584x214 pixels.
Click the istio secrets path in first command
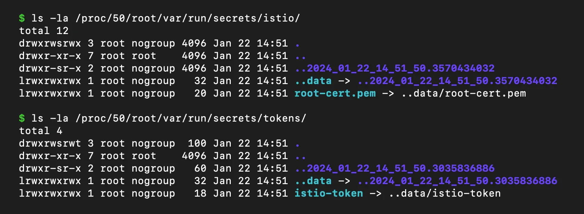click(x=188, y=18)
